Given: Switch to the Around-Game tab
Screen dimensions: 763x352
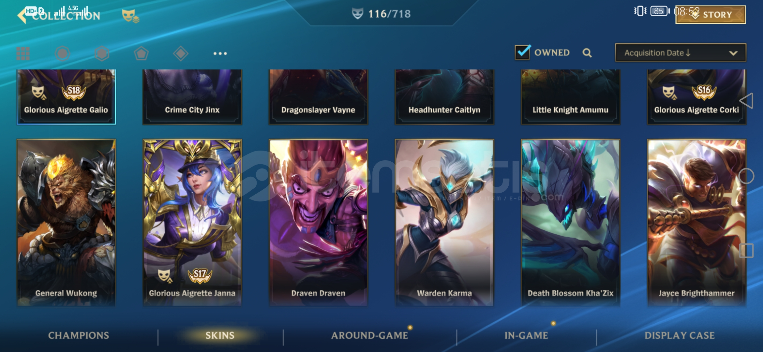Looking at the screenshot, I should click(x=369, y=335).
